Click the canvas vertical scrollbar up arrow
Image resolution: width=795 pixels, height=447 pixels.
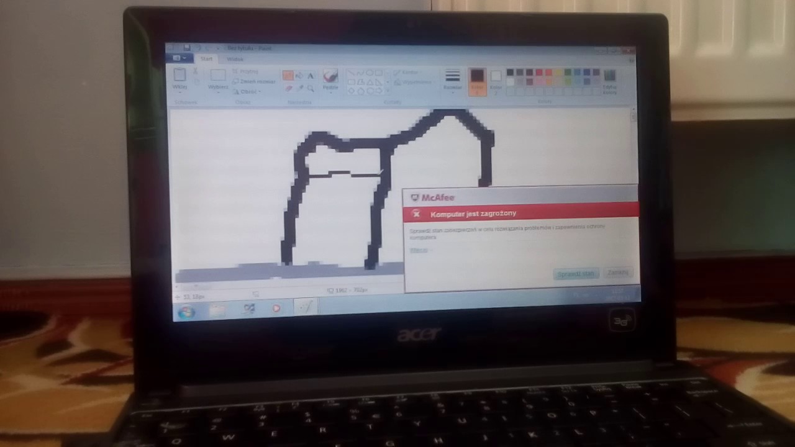[x=634, y=111]
